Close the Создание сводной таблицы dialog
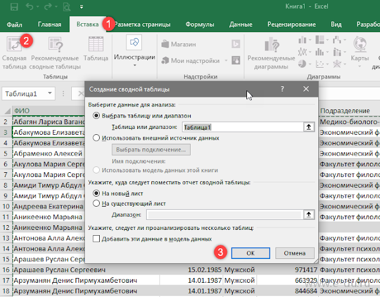 point(306,89)
